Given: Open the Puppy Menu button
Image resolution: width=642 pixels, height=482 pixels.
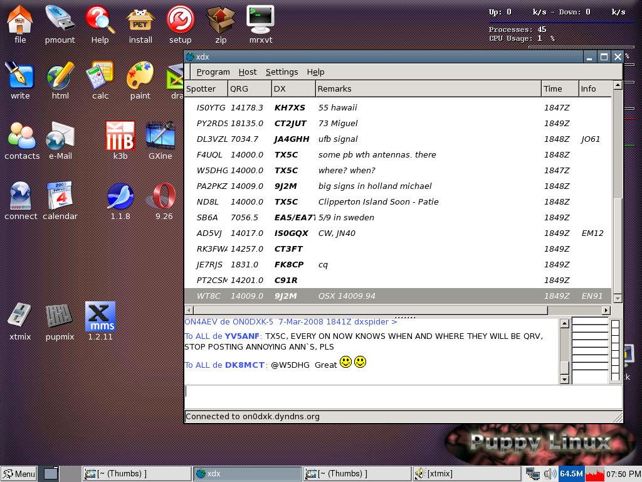Looking at the screenshot, I should (x=19, y=474).
